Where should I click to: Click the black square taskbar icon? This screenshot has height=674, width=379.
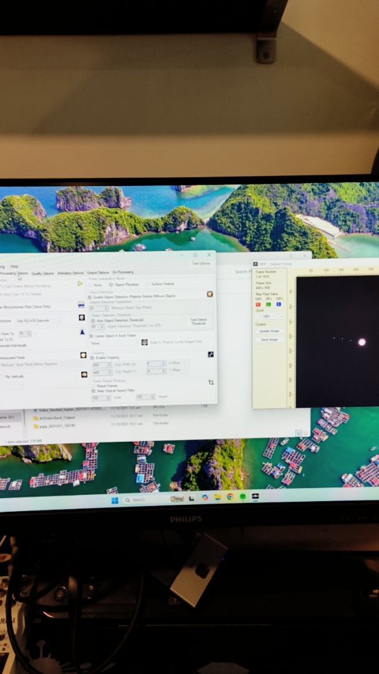click(192, 498)
